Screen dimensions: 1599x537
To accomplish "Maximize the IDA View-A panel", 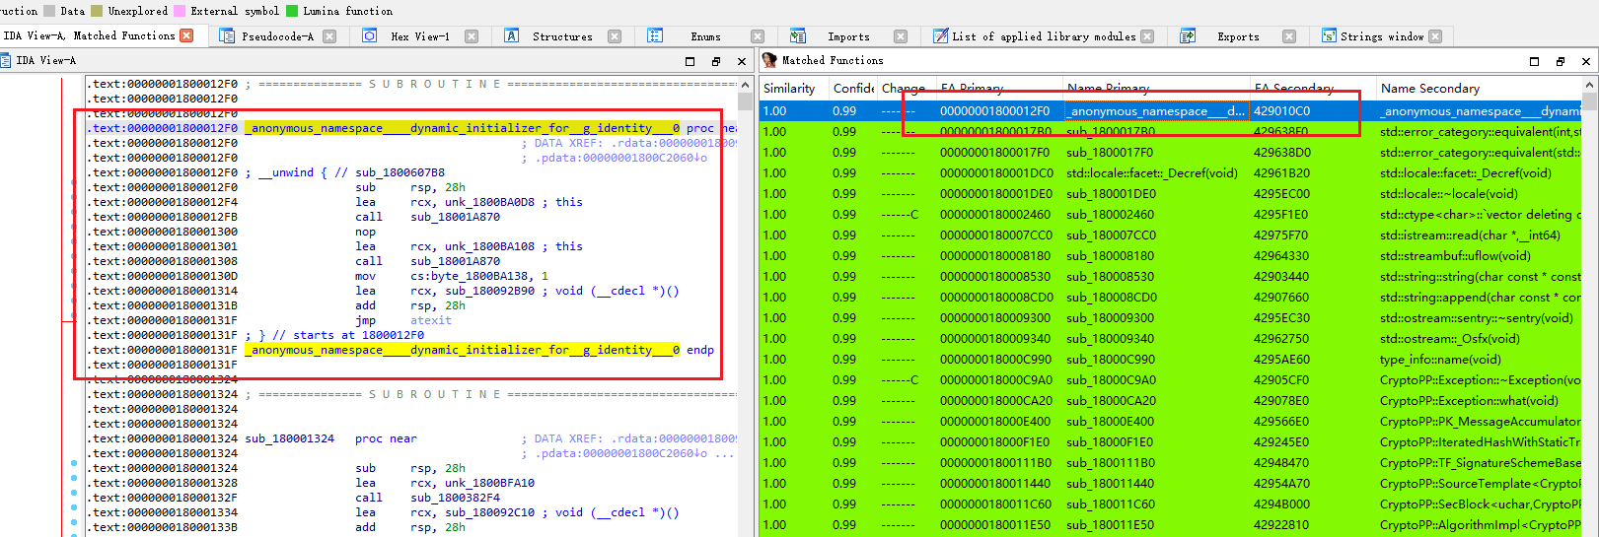I will pos(690,61).
